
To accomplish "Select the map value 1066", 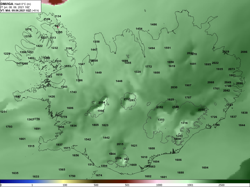I will [101, 111].
